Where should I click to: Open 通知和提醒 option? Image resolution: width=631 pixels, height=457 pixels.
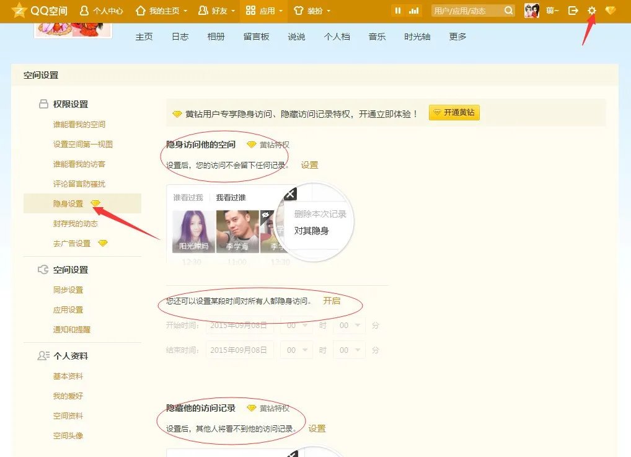click(x=72, y=329)
